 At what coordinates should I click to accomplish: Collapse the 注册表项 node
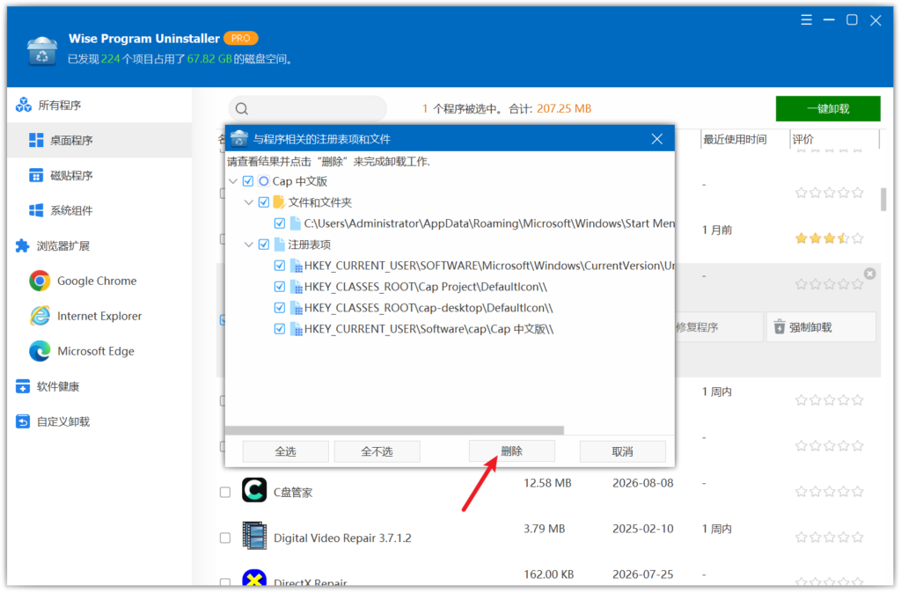pyautogui.click(x=249, y=245)
